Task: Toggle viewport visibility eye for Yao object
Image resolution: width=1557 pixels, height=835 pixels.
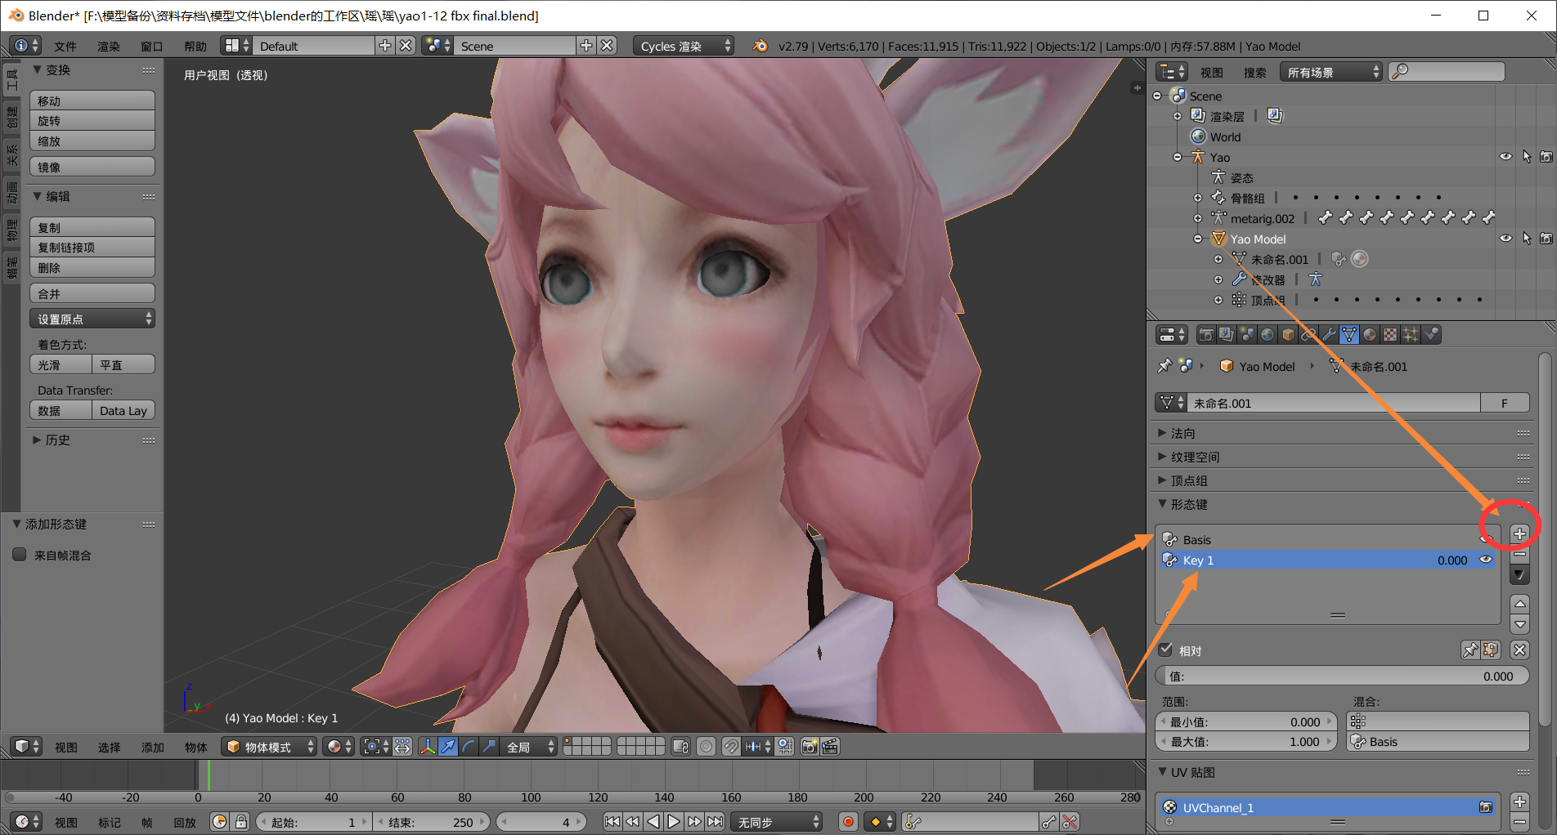Action: click(1505, 157)
